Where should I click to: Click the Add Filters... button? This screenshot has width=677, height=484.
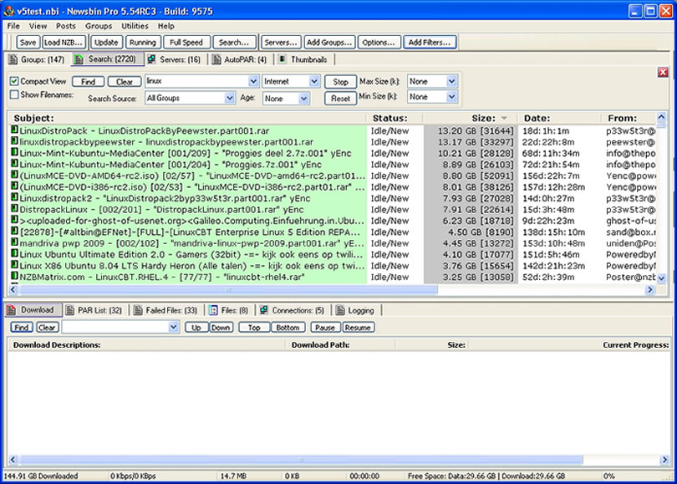[430, 43]
